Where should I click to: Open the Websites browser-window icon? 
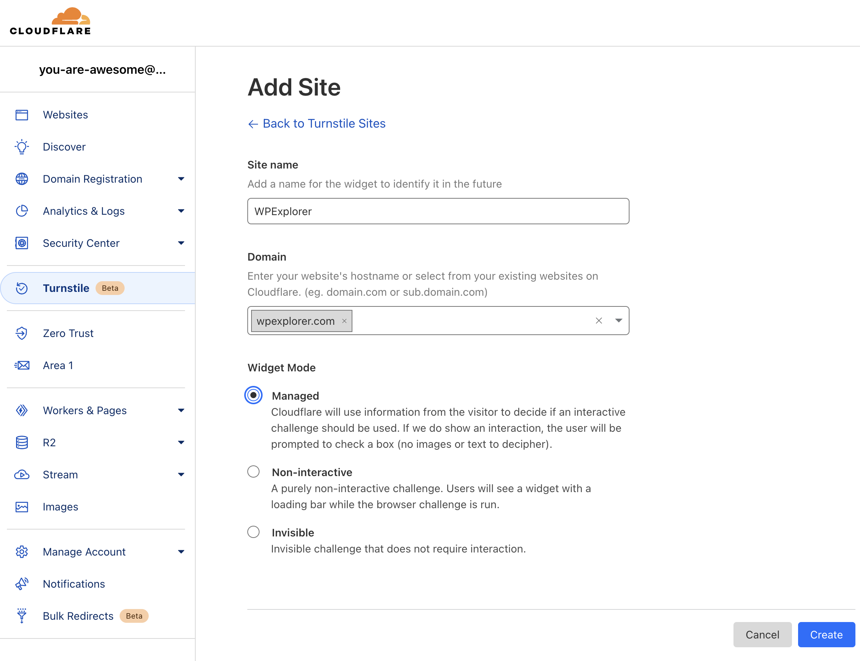tap(22, 115)
